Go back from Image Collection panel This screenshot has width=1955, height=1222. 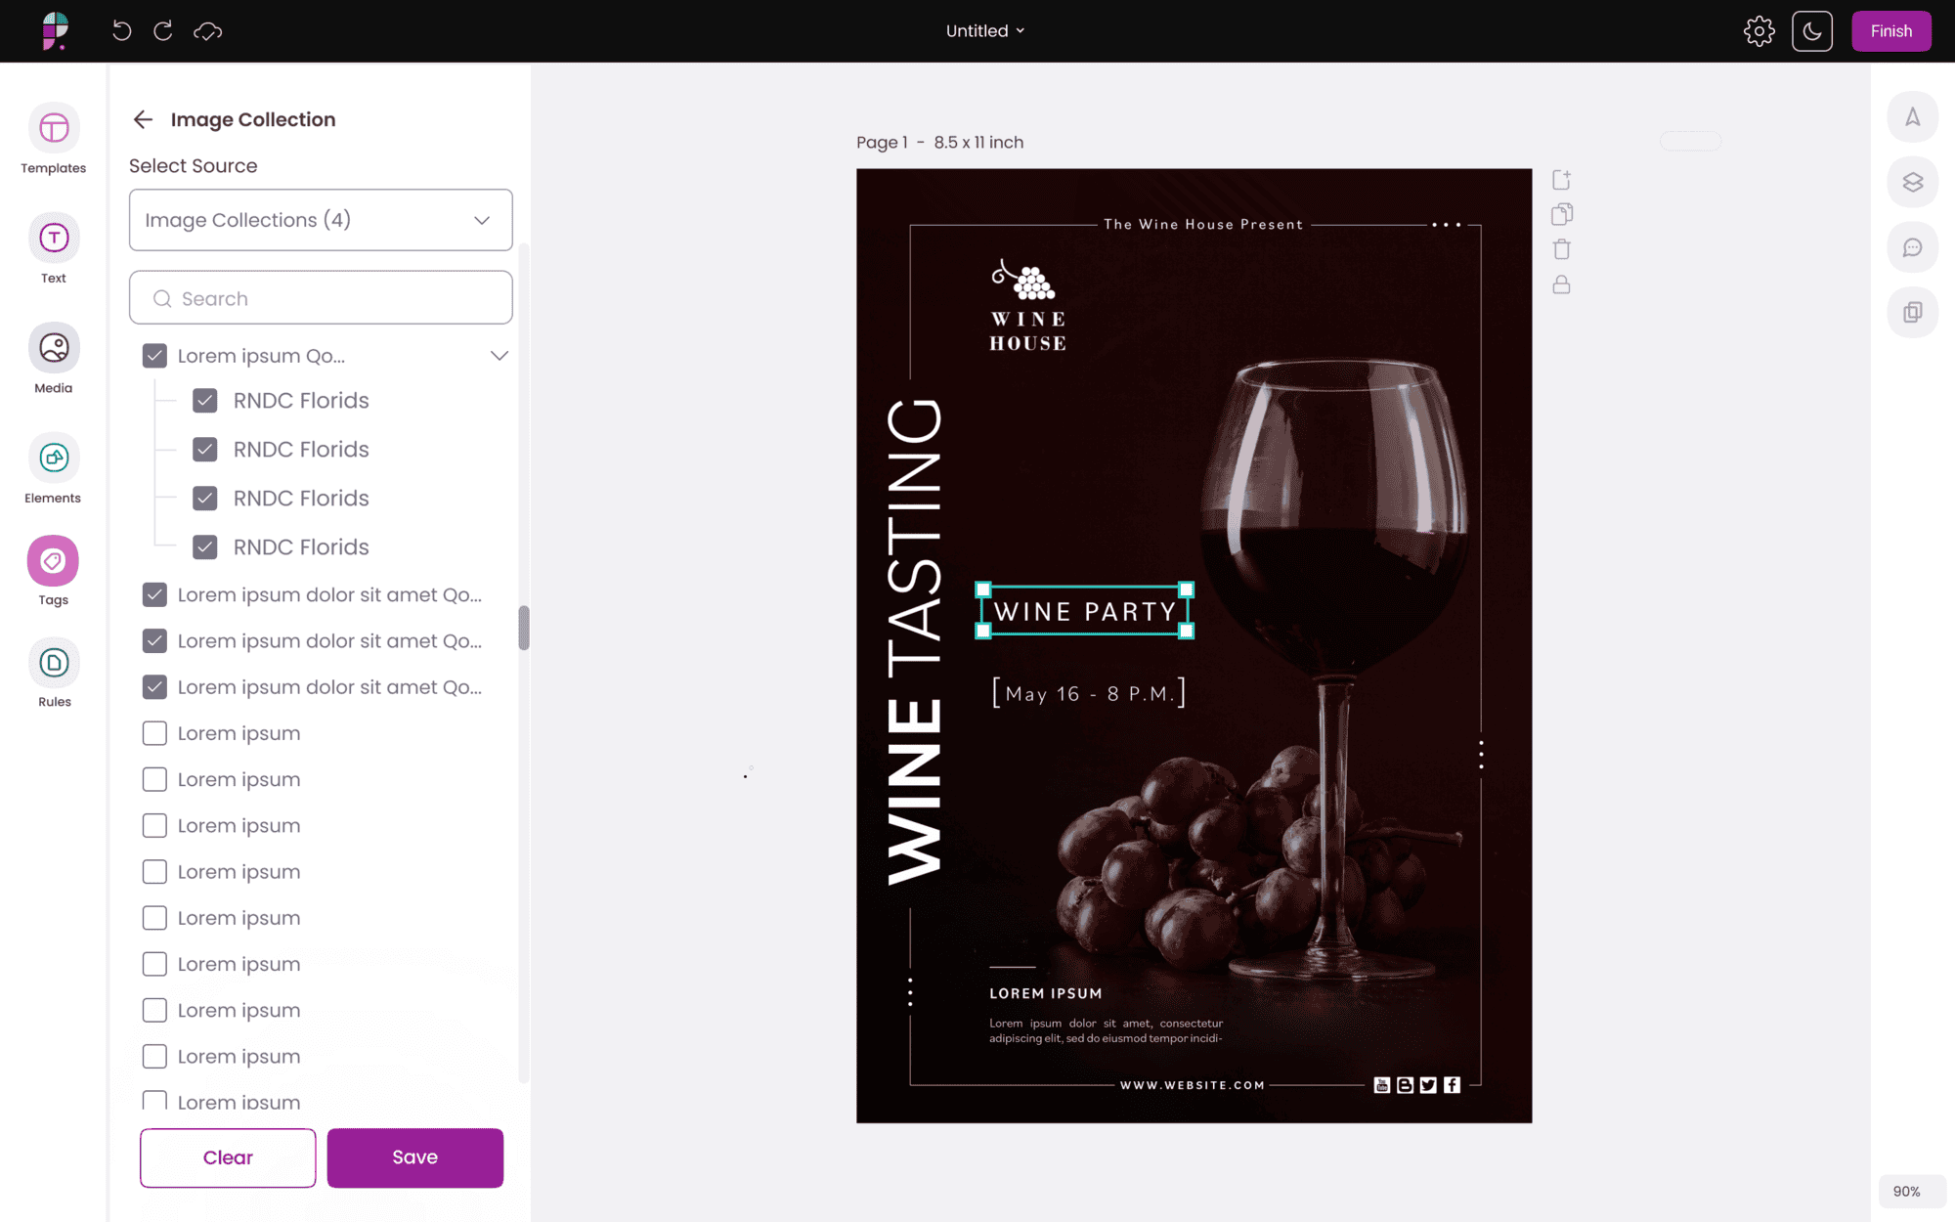coord(143,119)
